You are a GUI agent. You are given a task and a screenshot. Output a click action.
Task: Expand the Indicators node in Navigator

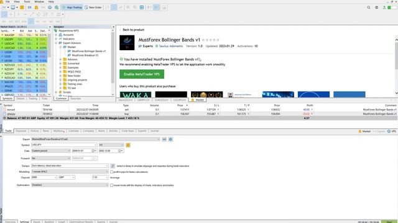click(56, 39)
